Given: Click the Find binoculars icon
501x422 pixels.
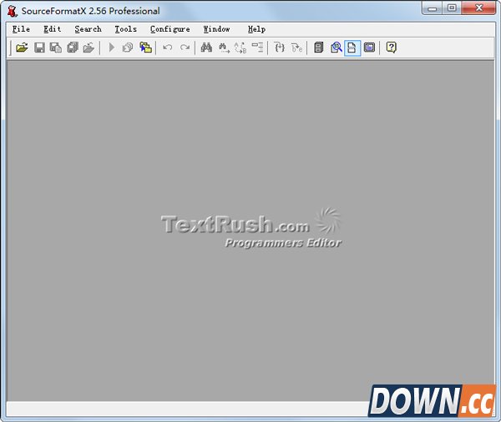Looking at the screenshot, I should click(206, 48).
